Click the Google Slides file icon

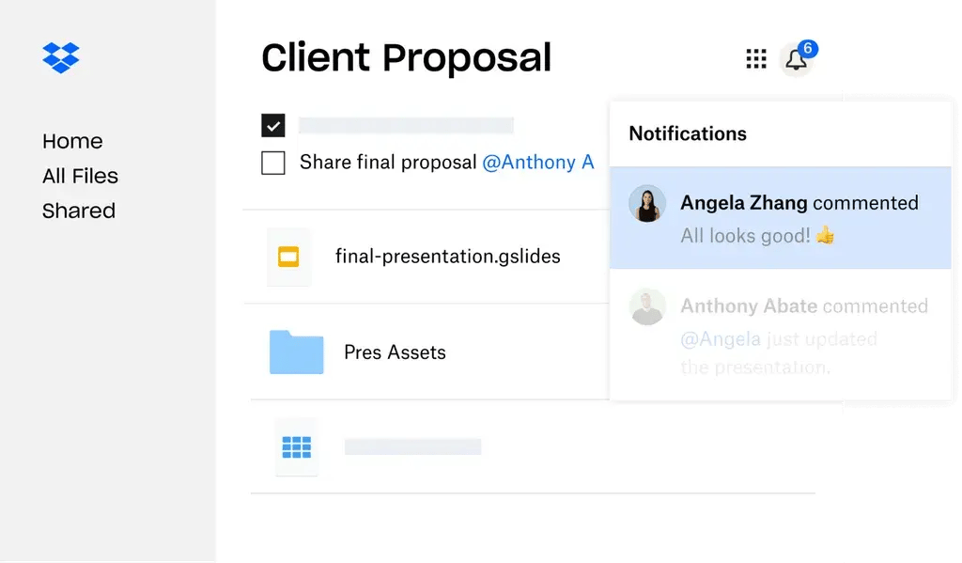tap(288, 256)
